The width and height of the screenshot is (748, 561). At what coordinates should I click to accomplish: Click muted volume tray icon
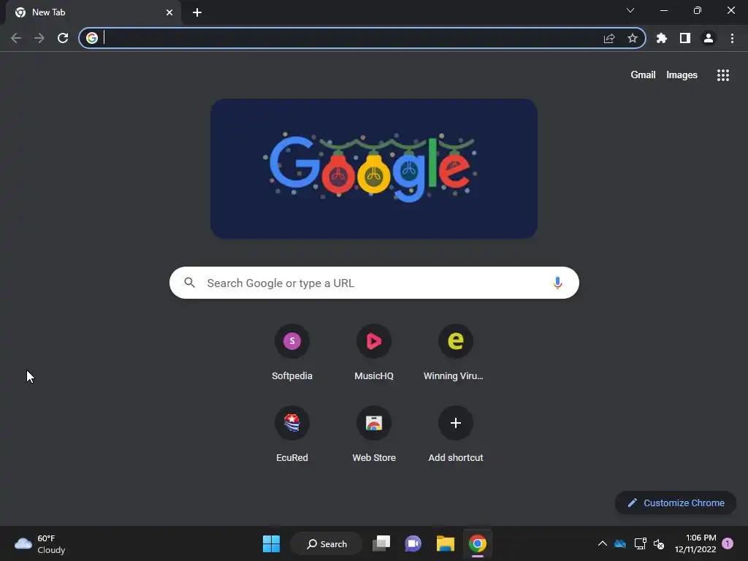(x=659, y=543)
